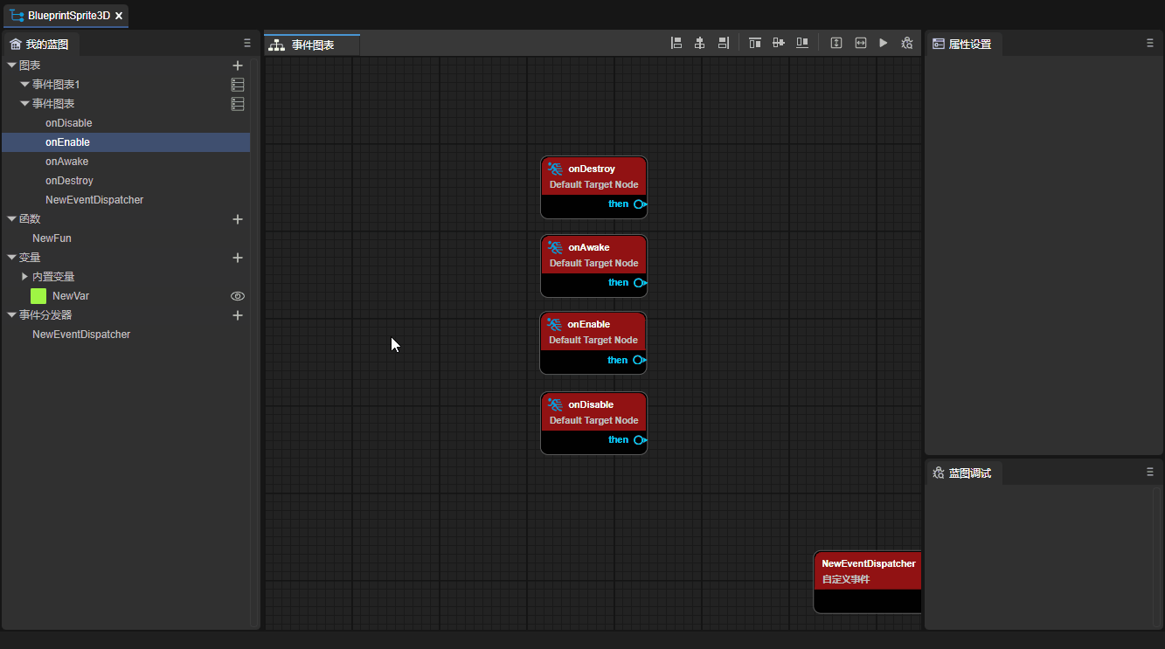
Task: Click the distribute horizontally toolbar icon
Action: point(861,43)
